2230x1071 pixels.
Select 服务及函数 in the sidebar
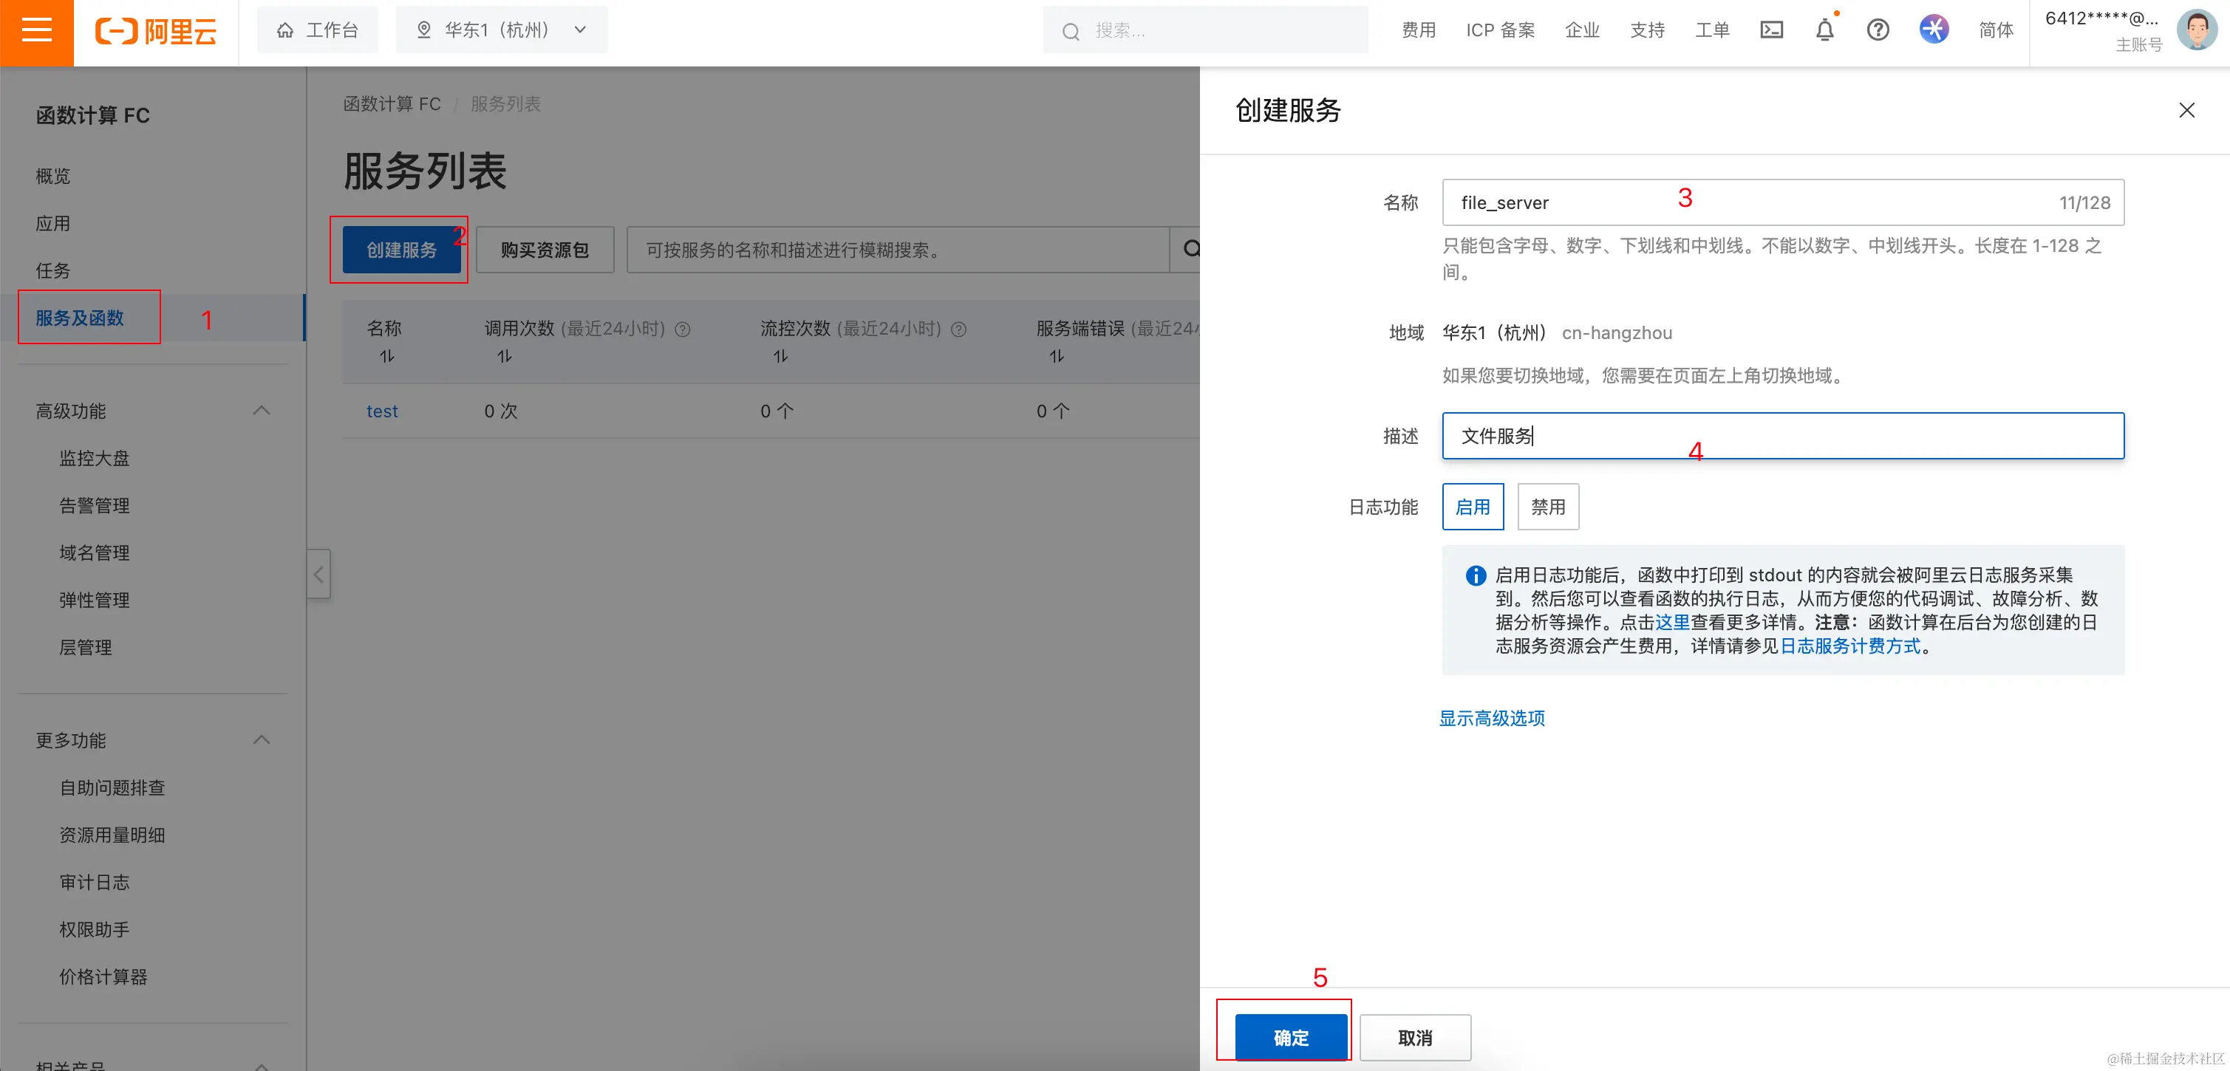[80, 318]
